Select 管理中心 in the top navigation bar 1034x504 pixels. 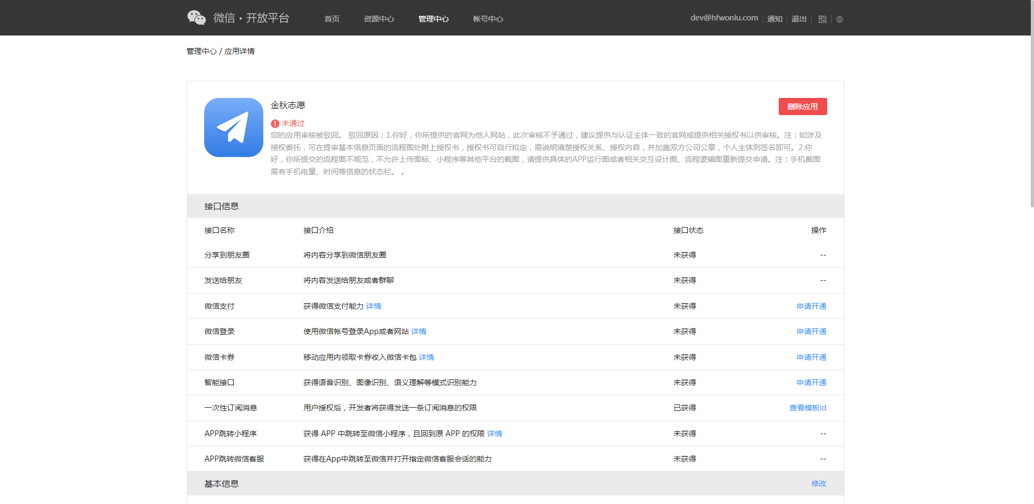434,19
